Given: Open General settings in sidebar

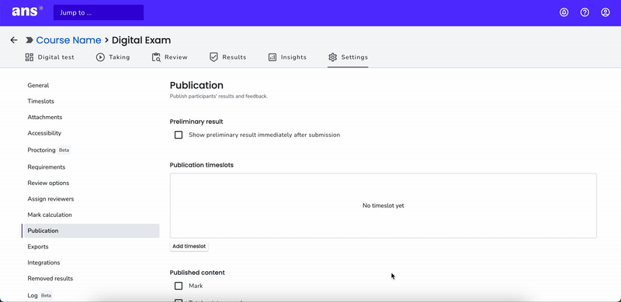Looking at the screenshot, I should [38, 85].
